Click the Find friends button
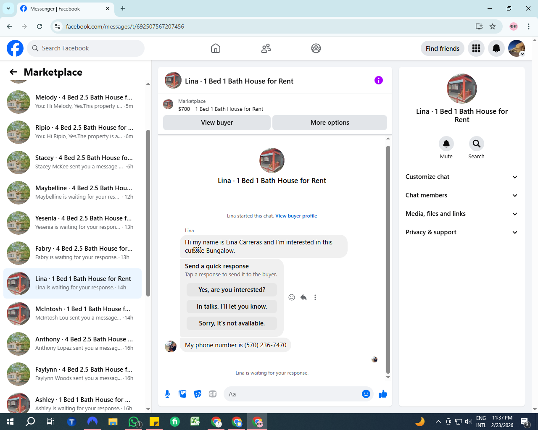Viewport: 538px width, 430px height. coord(443,48)
